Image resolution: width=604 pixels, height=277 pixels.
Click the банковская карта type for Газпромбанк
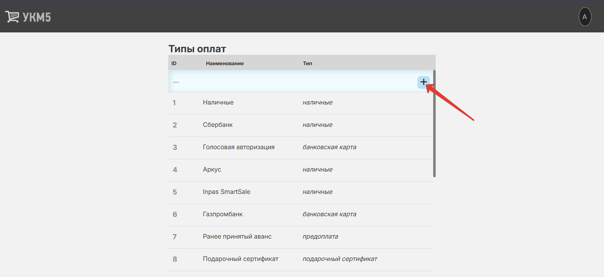click(x=329, y=214)
